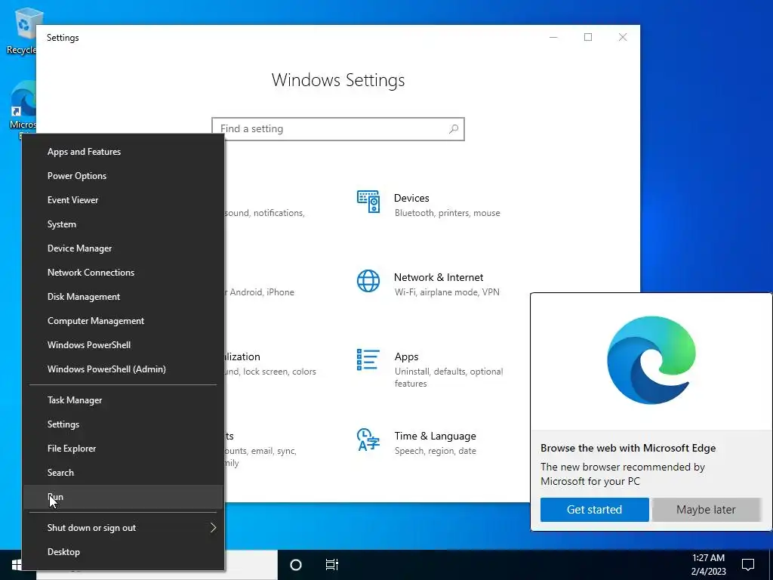Viewport: 773px width, 580px height.
Task: Click the Time & Language heading
Action: [x=435, y=436]
